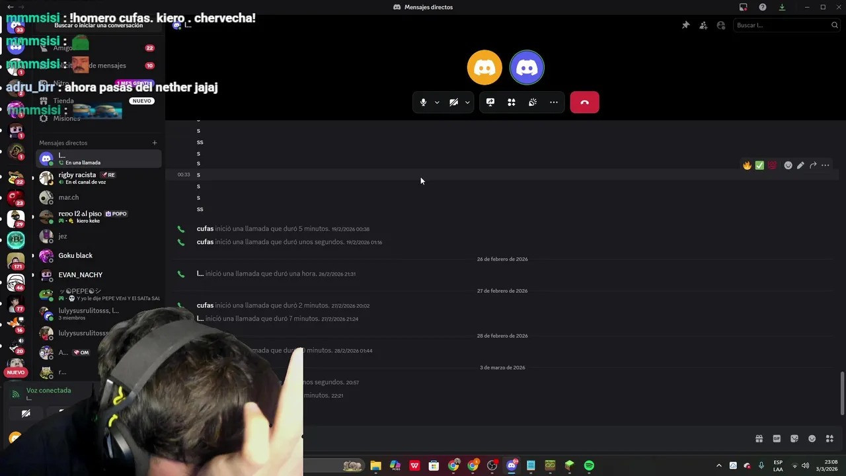The width and height of the screenshot is (846, 476).
Task: Open camera options arrow next to camera
Action: click(x=467, y=102)
